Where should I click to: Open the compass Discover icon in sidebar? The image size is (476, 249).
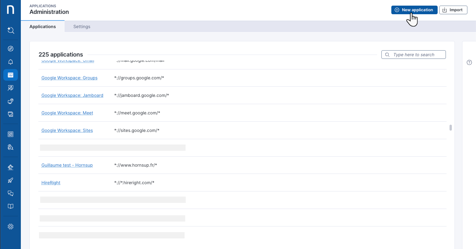click(x=10, y=48)
